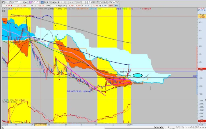Viewport: 206px width, 129px height.
Task: Choose the 3 interval button
Action: tap(64, 2)
